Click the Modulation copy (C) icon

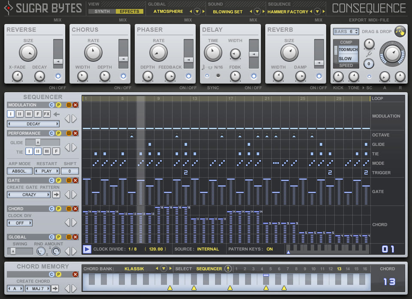coord(51,105)
